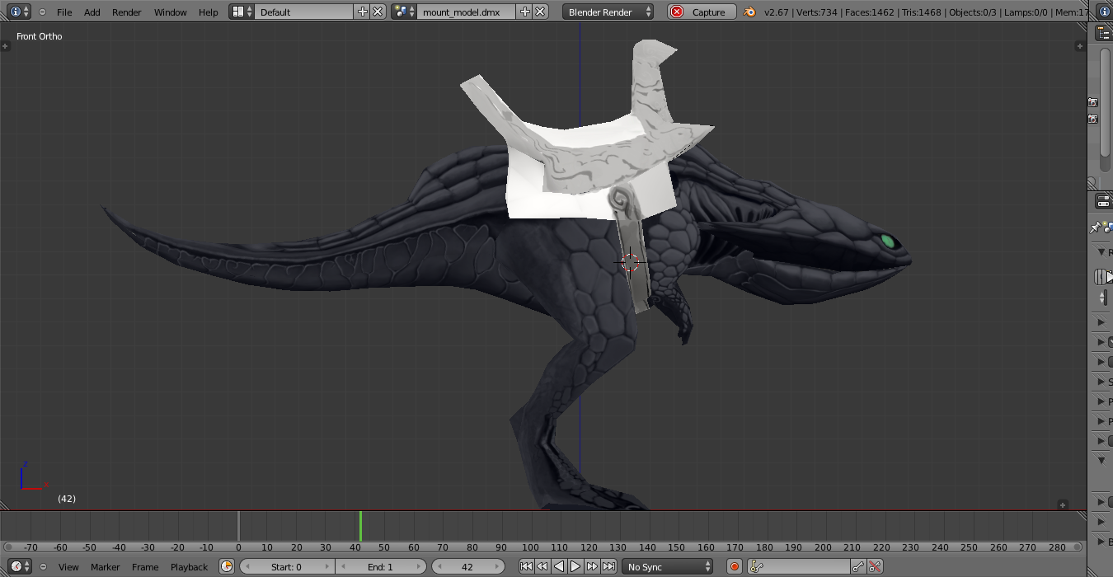Viewport: 1113px width, 577px height.
Task: Toggle renderability of second outliner object
Action: [1093, 119]
